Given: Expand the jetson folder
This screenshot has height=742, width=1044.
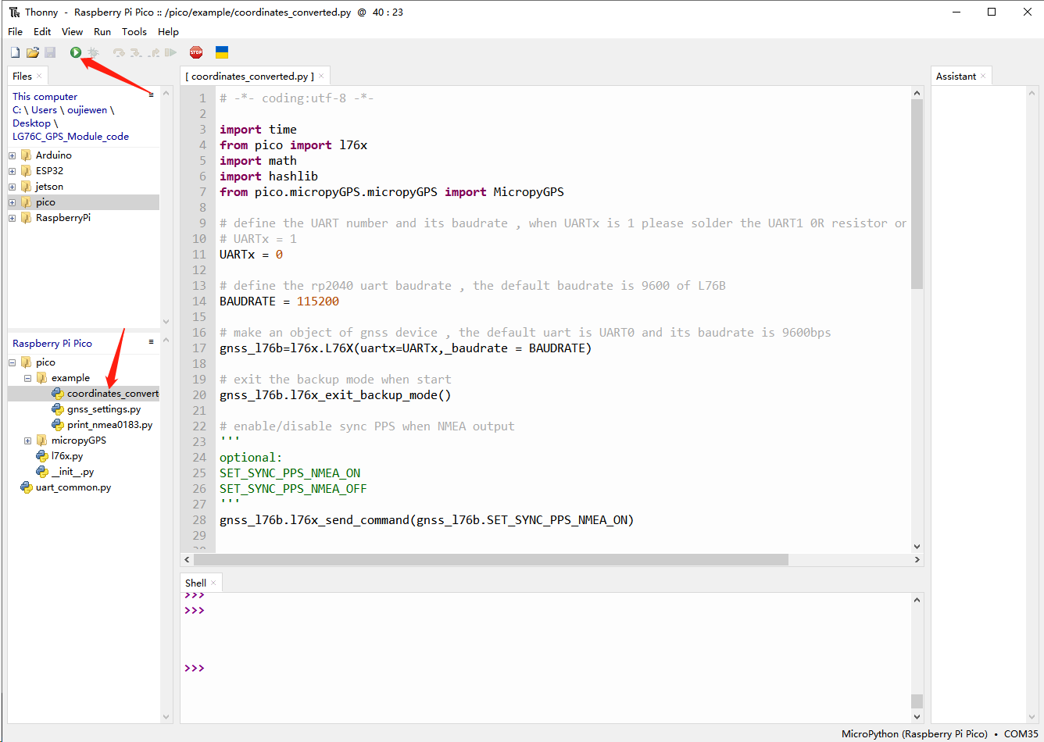Looking at the screenshot, I should pyautogui.click(x=12, y=187).
